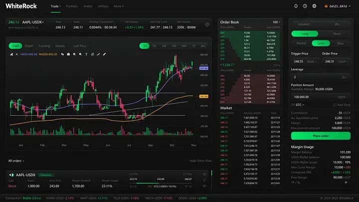Open the All orders filter dropdown

tap(16, 161)
